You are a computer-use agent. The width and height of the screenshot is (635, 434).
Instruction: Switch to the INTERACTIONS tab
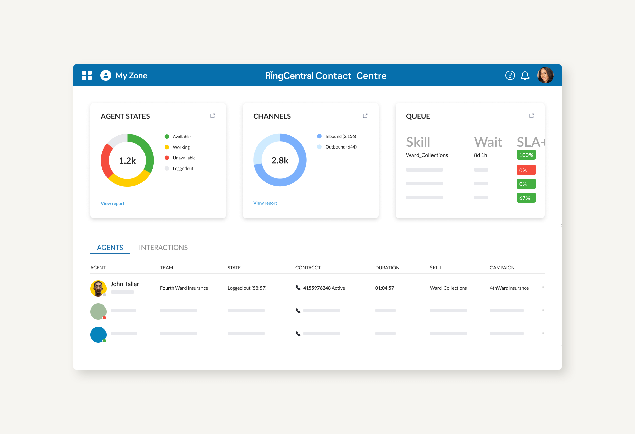[163, 247]
